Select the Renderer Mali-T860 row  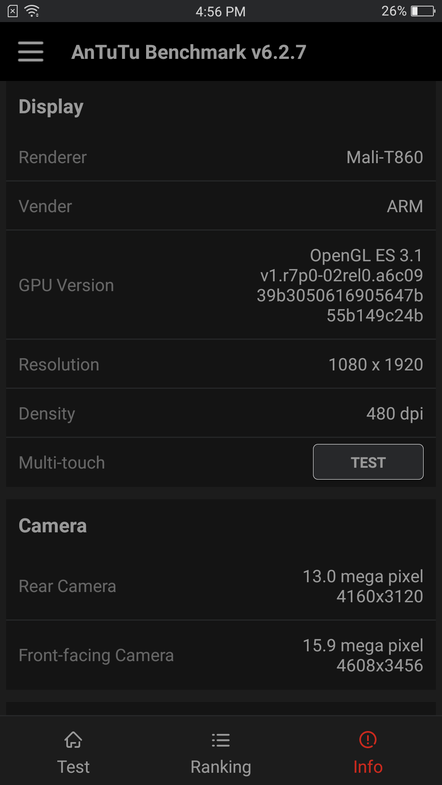coord(221,157)
